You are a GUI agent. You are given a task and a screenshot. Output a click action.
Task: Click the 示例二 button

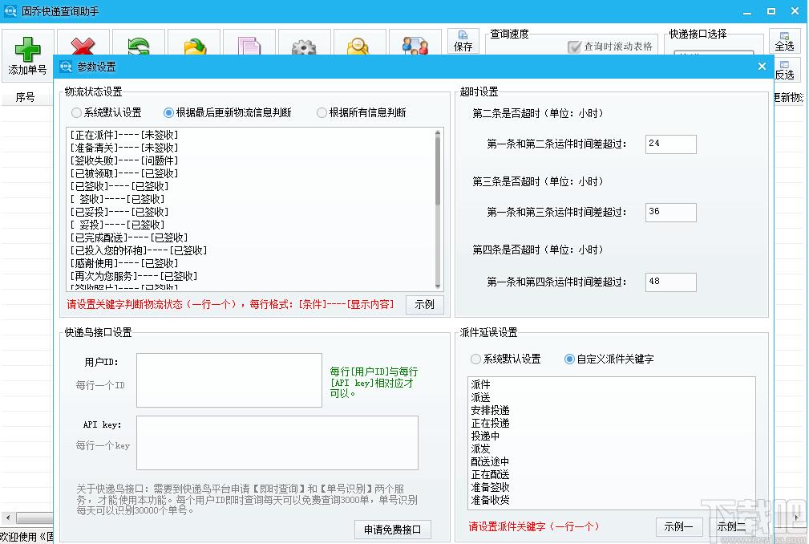pyautogui.click(x=731, y=527)
